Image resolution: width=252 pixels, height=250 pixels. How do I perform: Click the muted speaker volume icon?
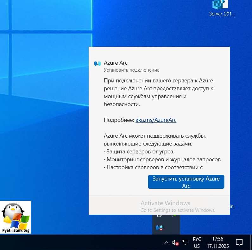175,242
